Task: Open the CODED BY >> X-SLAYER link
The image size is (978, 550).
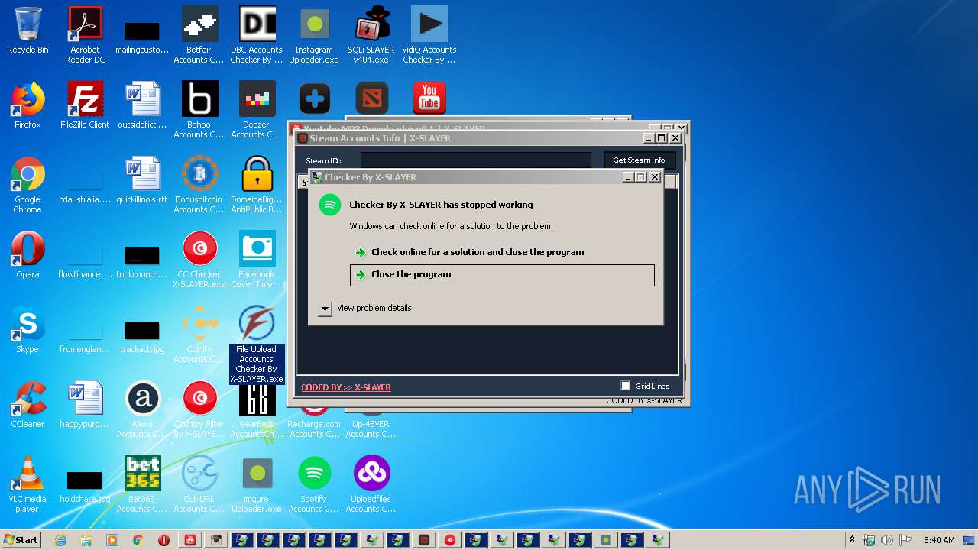Action: (346, 387)
